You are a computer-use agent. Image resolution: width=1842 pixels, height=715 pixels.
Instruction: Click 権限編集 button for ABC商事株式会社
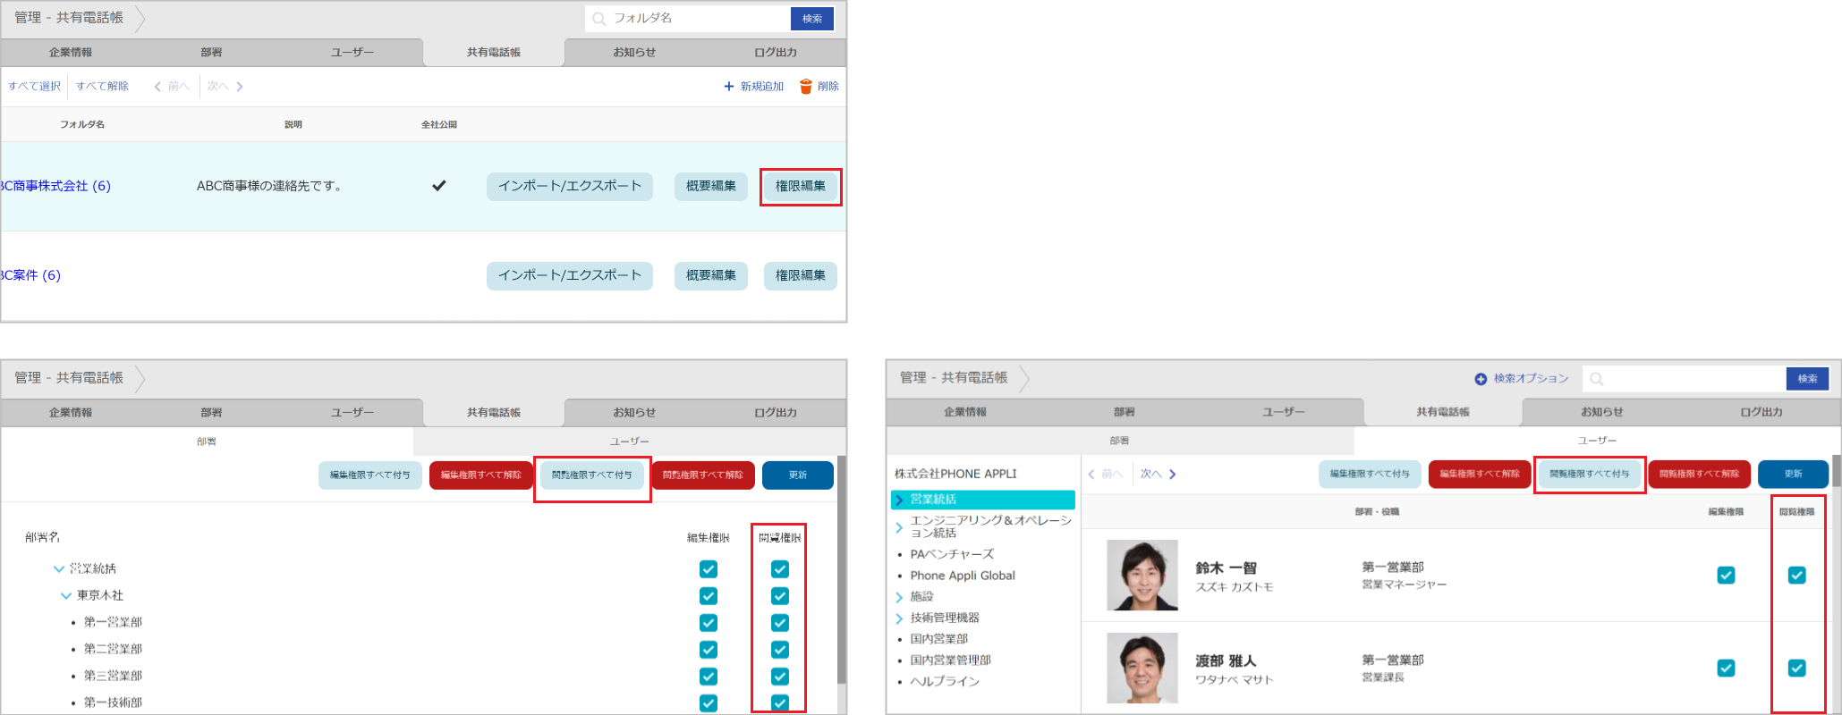800,187
